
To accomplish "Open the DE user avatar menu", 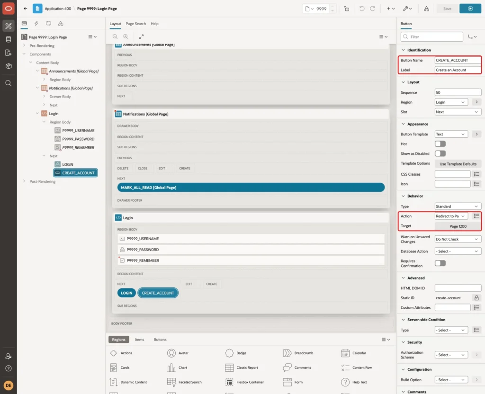I will (9, 385).
